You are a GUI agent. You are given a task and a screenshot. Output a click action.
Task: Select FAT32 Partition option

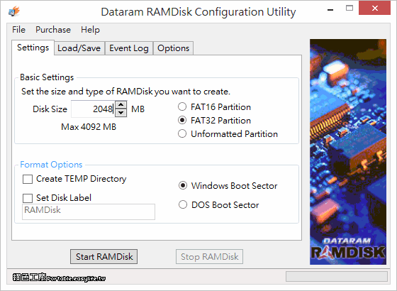coord(214,121)
